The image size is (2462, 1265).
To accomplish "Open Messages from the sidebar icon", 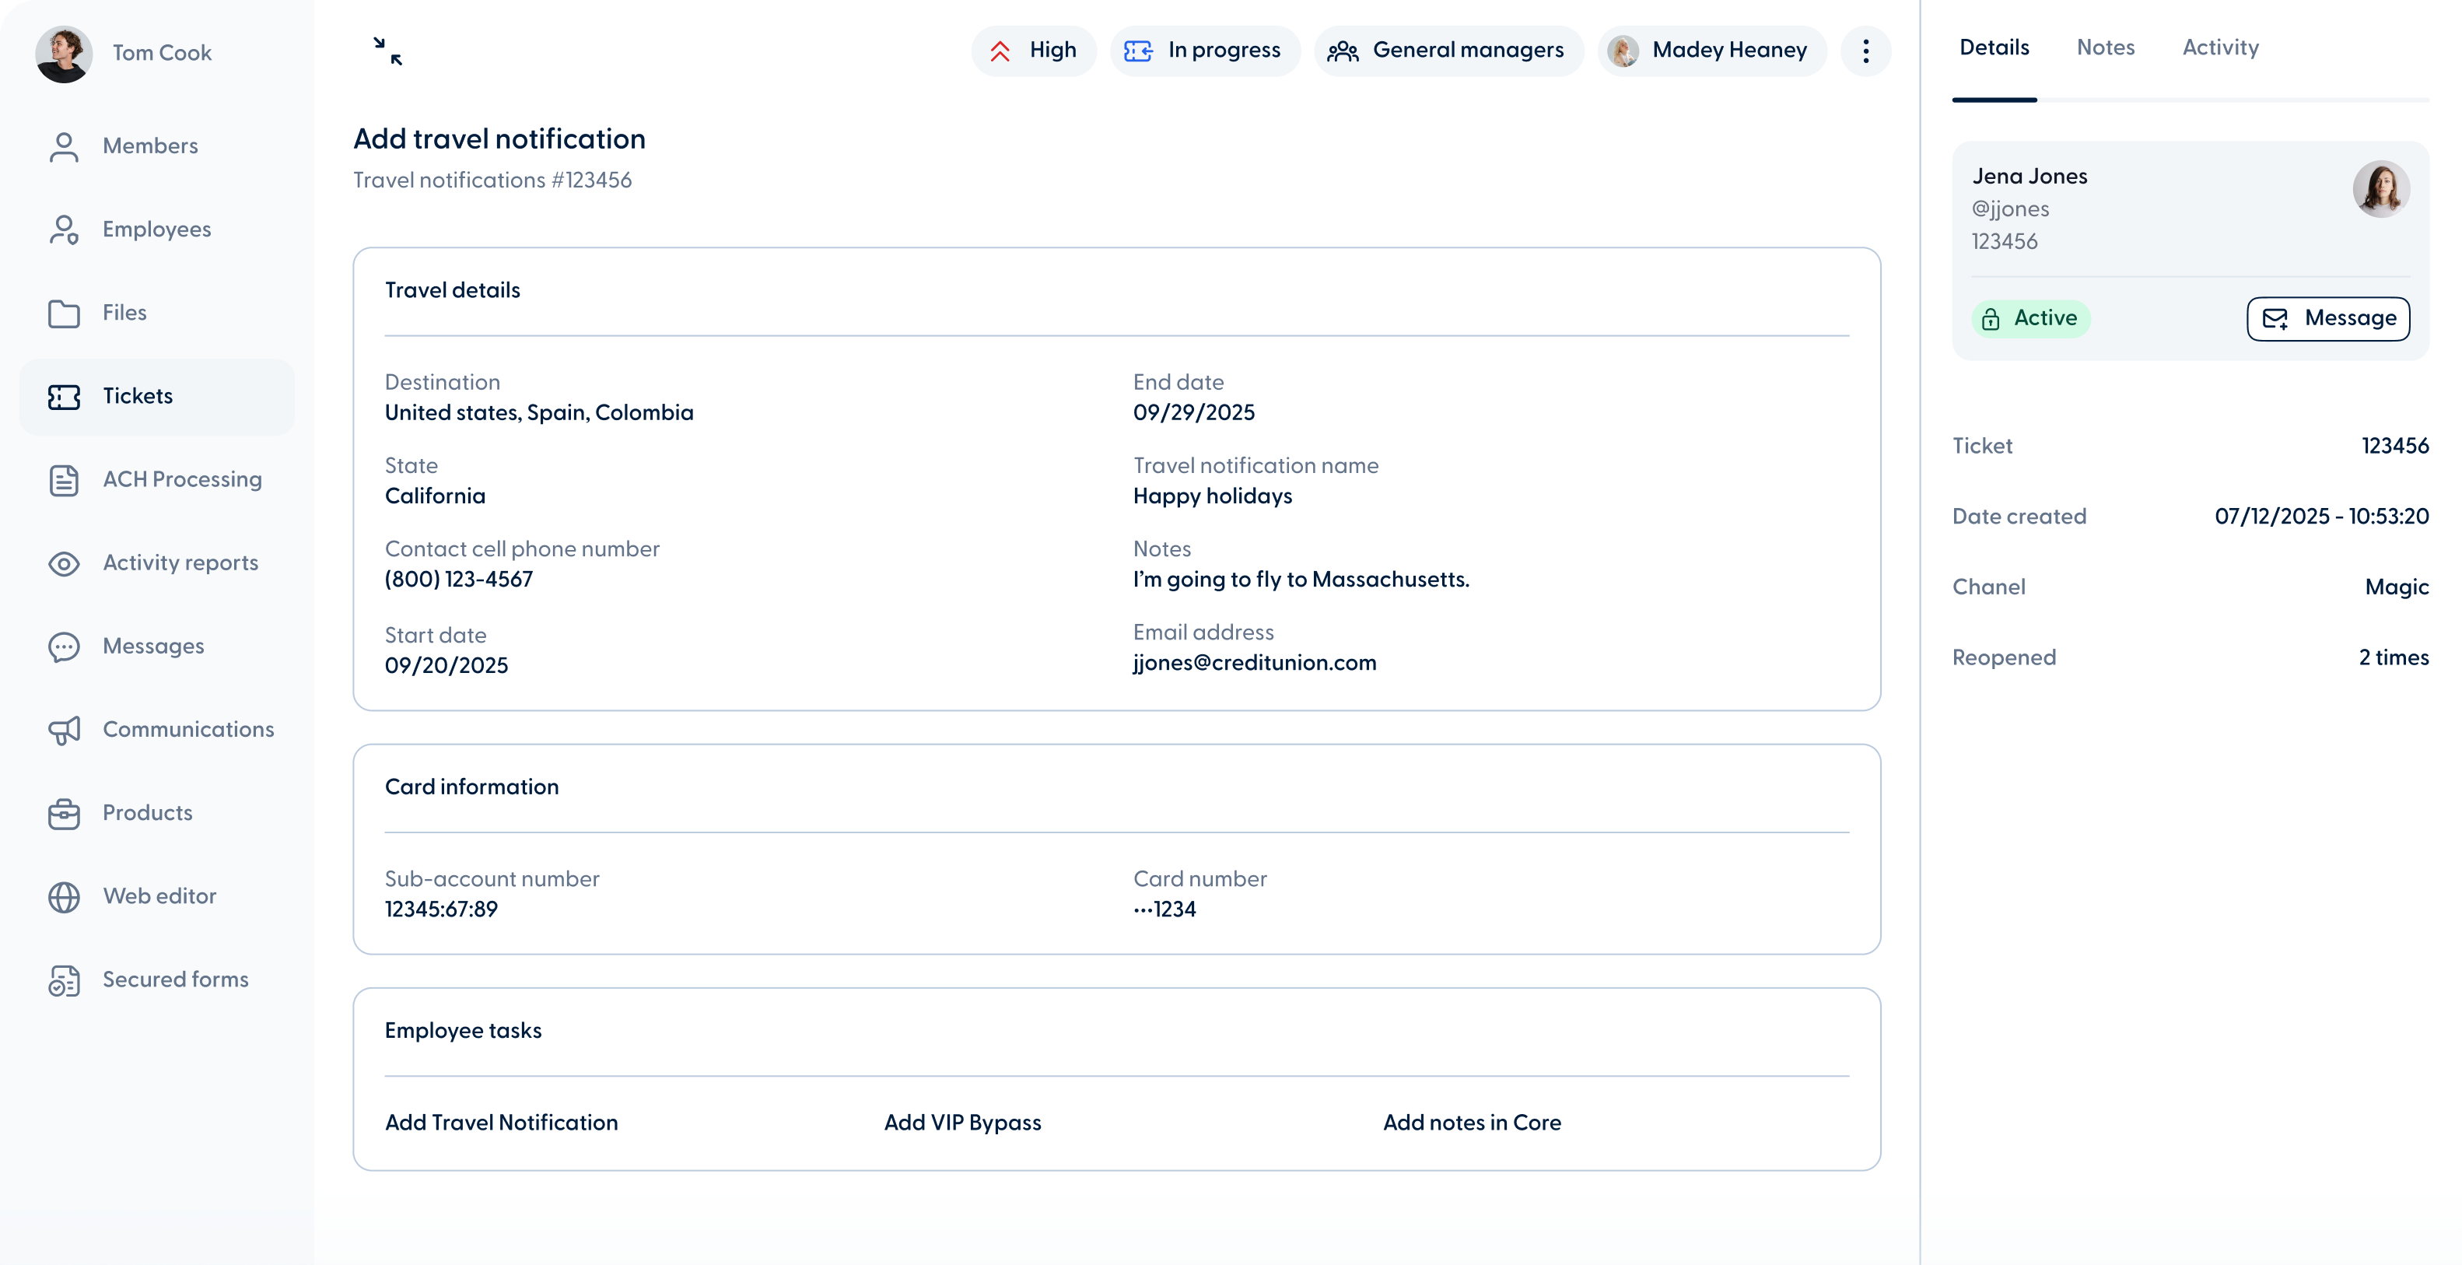I will [63, 647].
